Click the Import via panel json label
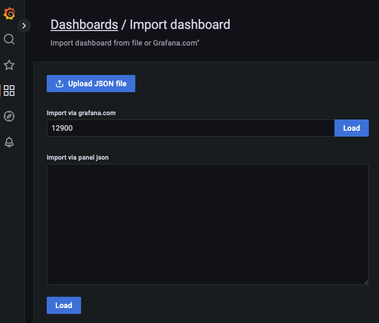379x323 pixels. pyautogui.click(x=78, y=157)
